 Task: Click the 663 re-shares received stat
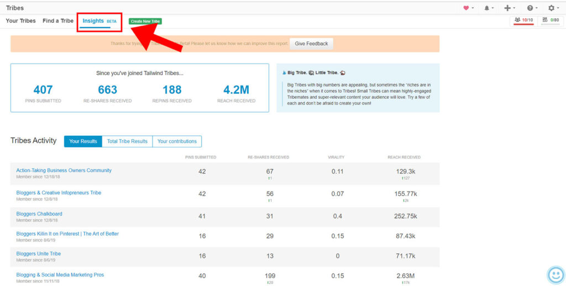pos(108,89)
